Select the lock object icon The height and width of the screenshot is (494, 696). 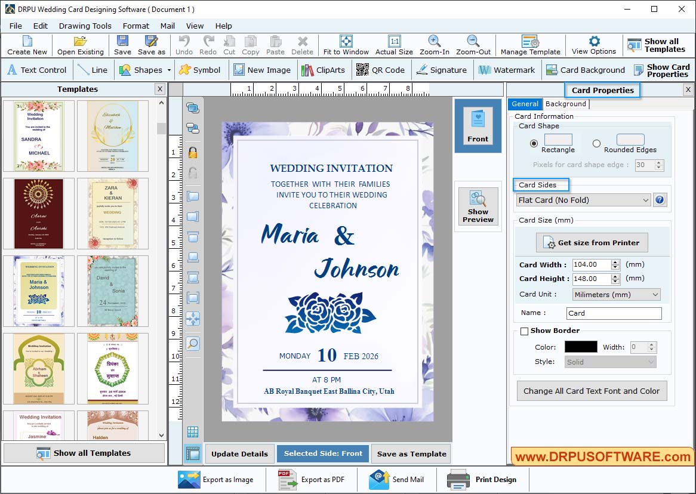pyautogui.click(x=192, y=152)
